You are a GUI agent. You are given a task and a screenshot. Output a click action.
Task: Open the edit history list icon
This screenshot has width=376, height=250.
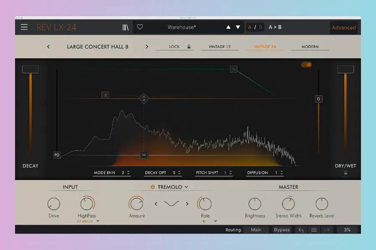(314, 230)
